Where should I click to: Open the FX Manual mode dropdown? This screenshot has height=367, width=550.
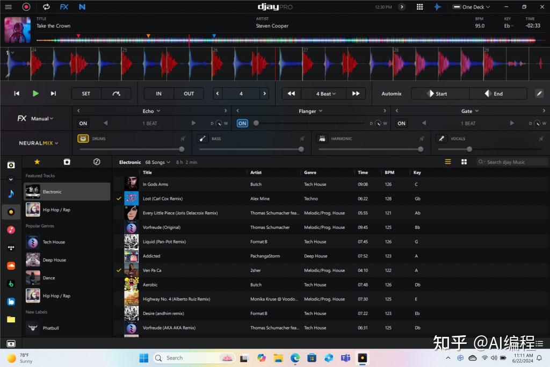tap(42, 119)
